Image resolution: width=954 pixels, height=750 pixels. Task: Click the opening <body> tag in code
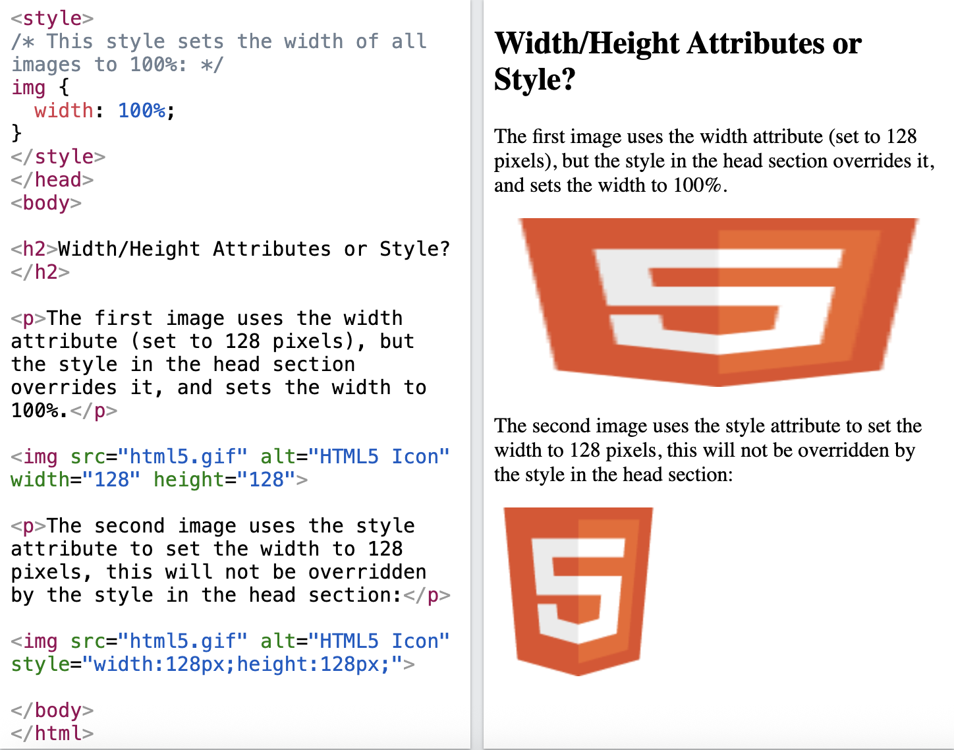46,203
